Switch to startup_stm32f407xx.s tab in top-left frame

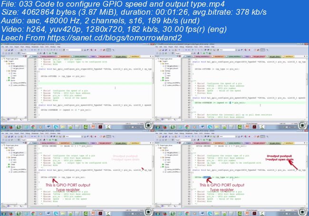48,57
